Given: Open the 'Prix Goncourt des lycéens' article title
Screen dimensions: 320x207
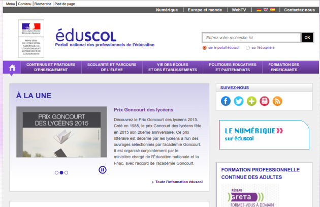Looking at the screenshot, I should pyautogui.click(x=143, y=110).
